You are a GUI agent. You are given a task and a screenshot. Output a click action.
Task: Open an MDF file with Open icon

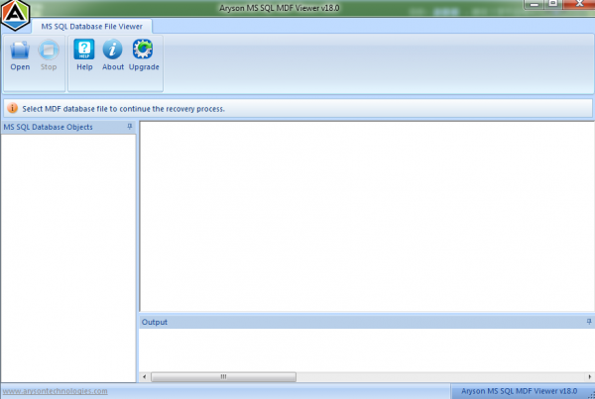click(20, 55)
